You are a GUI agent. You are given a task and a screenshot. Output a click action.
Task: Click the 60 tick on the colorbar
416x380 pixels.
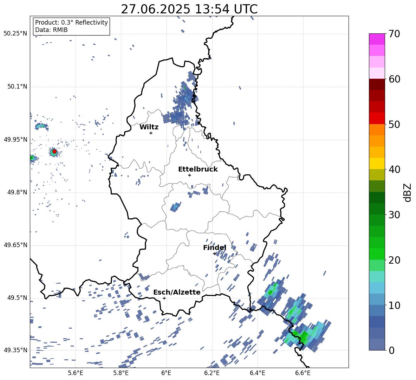pos(394,79)
